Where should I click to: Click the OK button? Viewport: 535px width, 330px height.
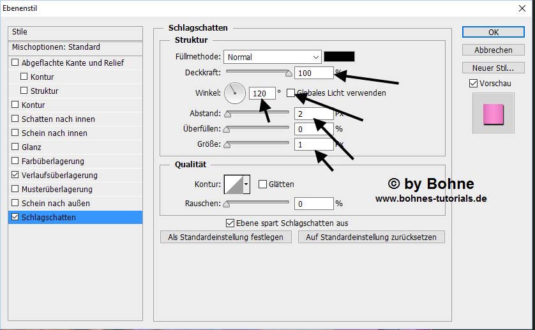[493, 32]
